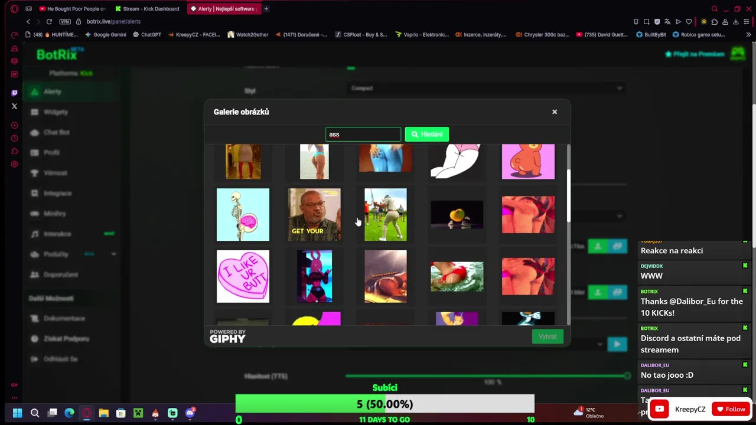The width and height of the screenshot is (756, 425).
Task: Open Roblox game setup bookmark
Action: (x=698, y=35)
